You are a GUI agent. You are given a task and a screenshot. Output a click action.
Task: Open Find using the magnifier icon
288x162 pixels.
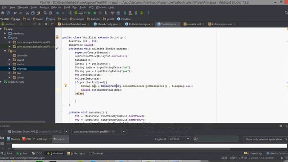tap(45, 13)
